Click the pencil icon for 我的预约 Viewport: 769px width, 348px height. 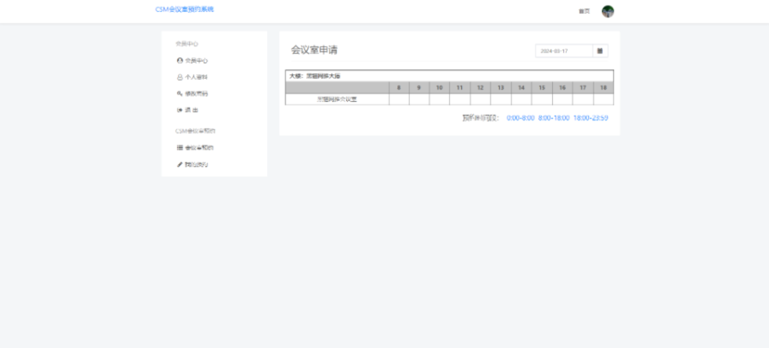click(180, 165)
